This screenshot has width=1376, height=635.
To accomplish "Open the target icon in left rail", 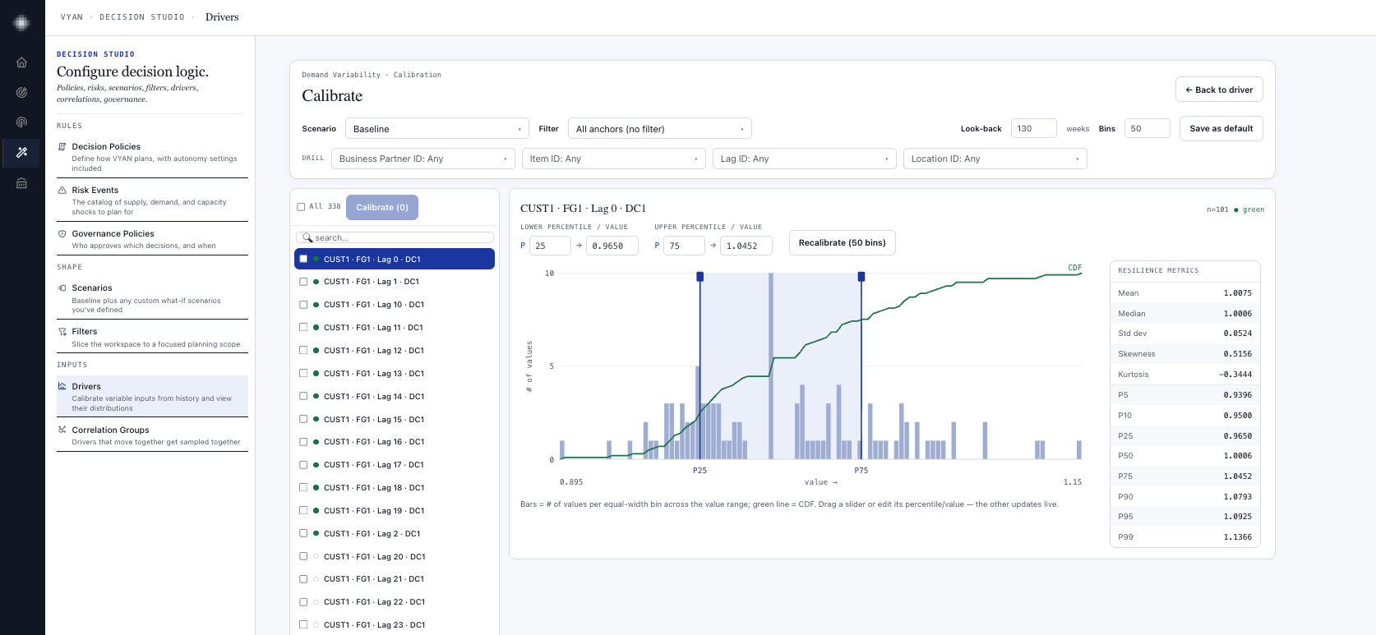I will (x=22, y=93).
